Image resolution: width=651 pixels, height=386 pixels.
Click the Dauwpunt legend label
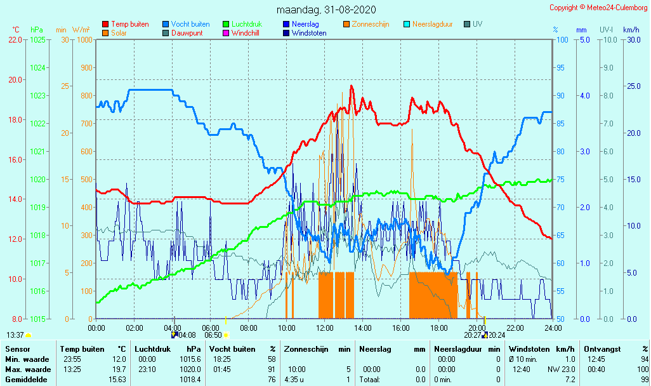(x=187, y=33)
